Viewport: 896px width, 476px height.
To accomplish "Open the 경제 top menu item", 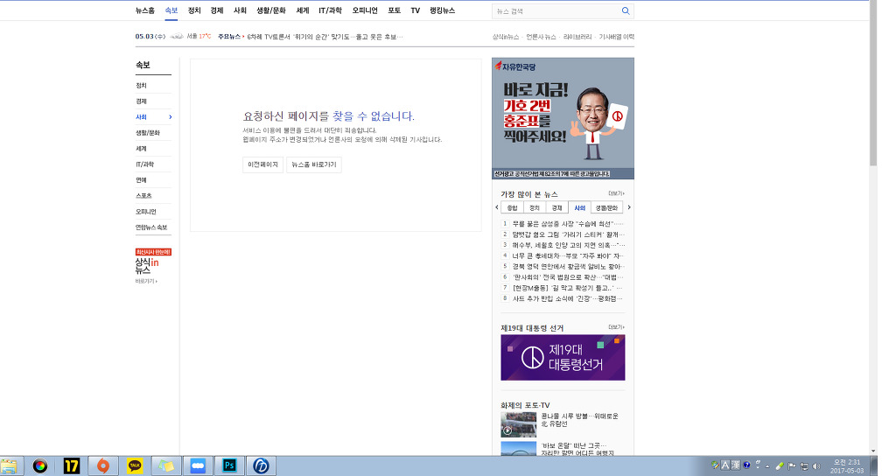I will click(217, 10).
